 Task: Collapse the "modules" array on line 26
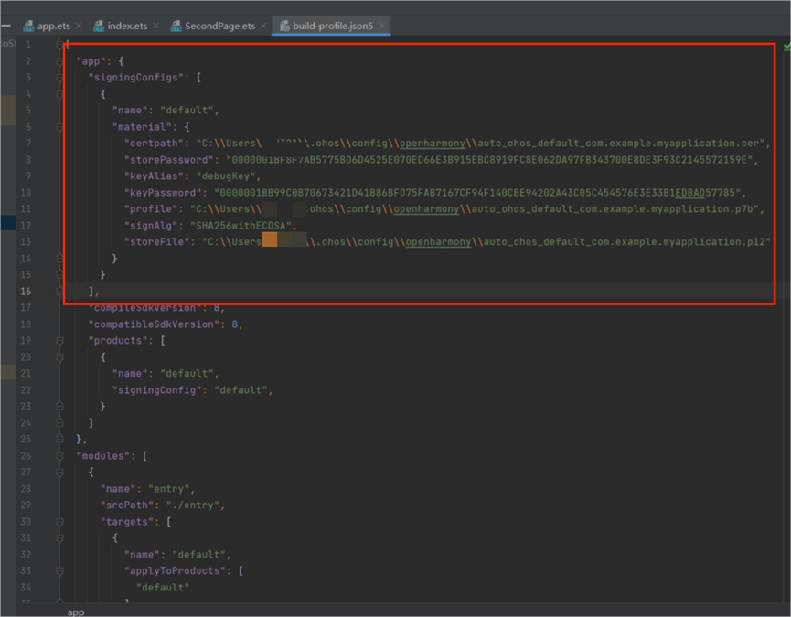click(59, 456)
